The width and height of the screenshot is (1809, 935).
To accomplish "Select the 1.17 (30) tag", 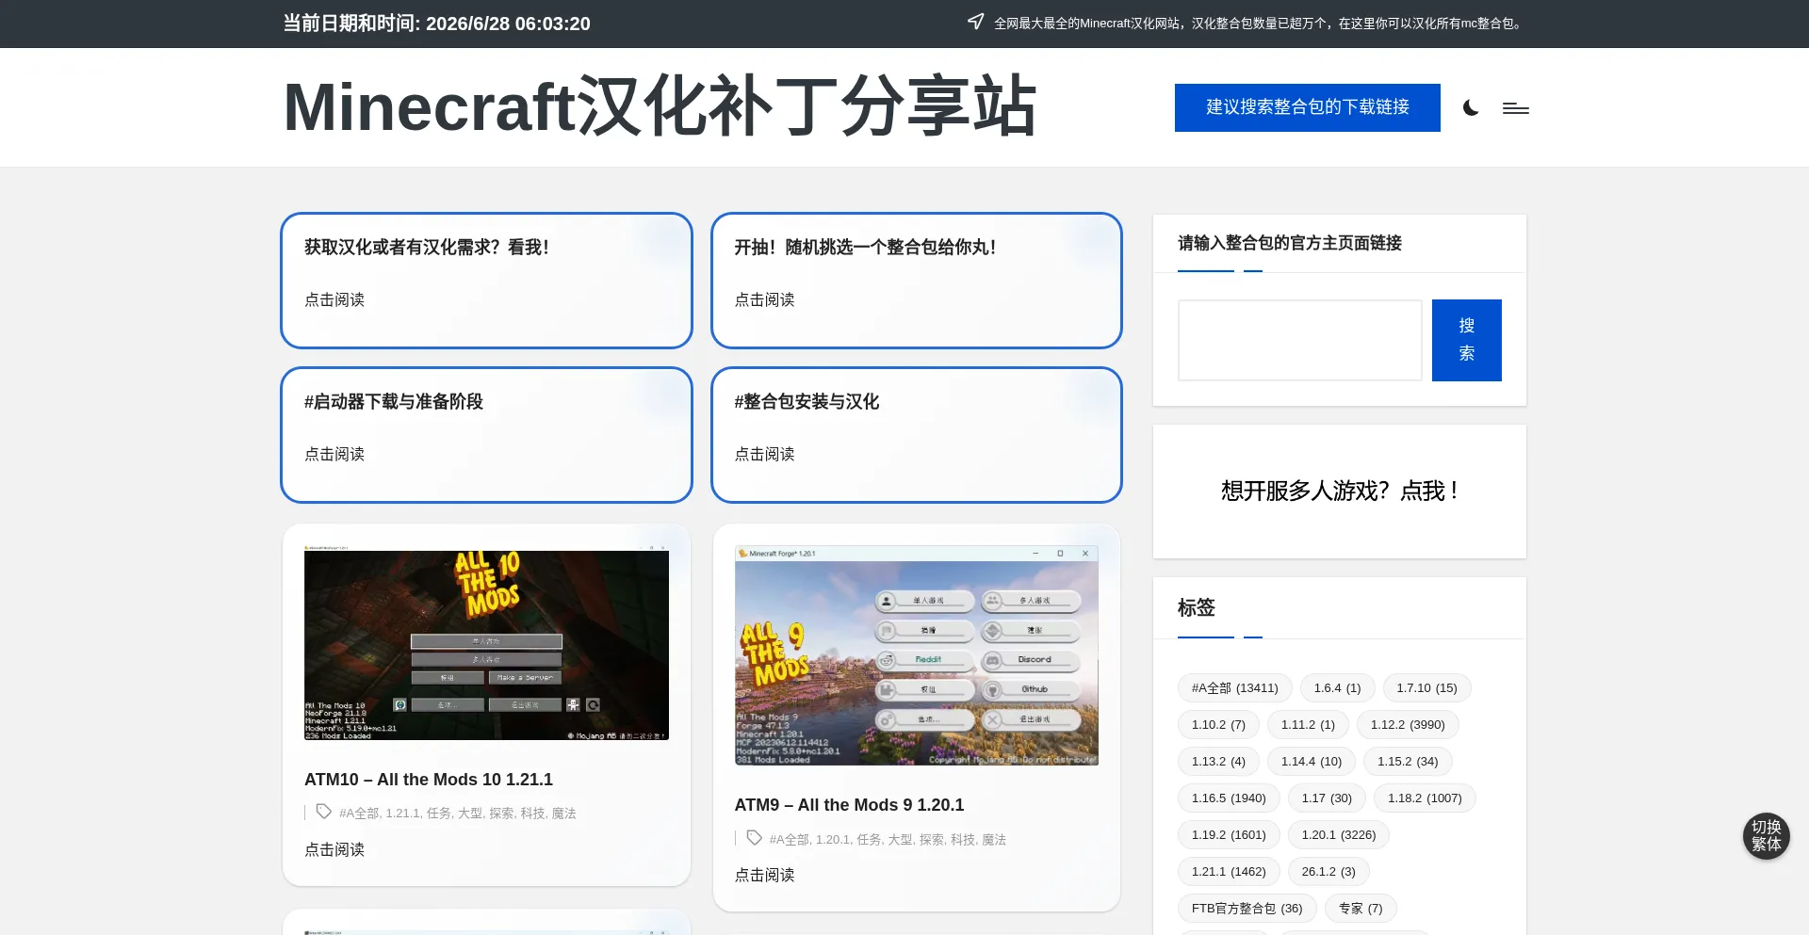I will [x=1327, y=798].
